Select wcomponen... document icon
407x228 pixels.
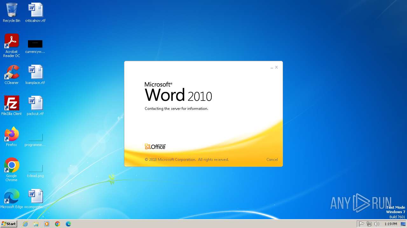35,199
